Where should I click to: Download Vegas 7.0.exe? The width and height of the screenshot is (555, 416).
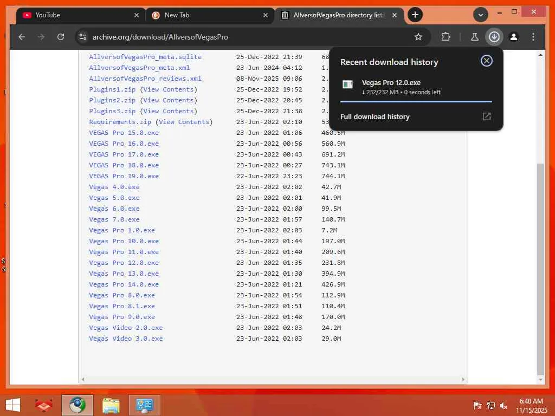click(114, 219)
